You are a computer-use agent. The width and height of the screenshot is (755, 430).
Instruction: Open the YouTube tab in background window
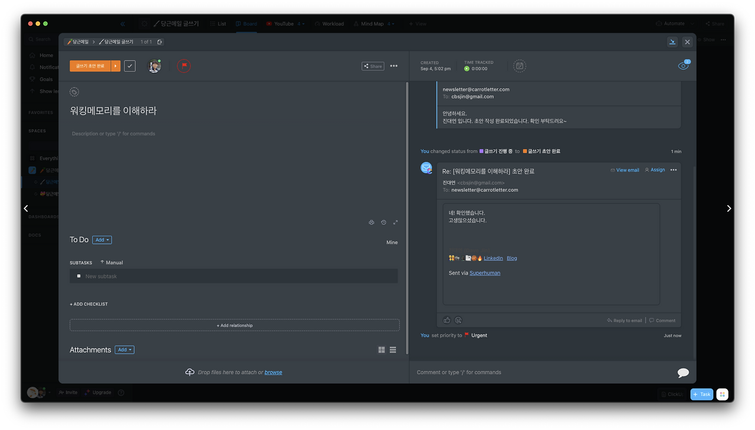(280, 24)
